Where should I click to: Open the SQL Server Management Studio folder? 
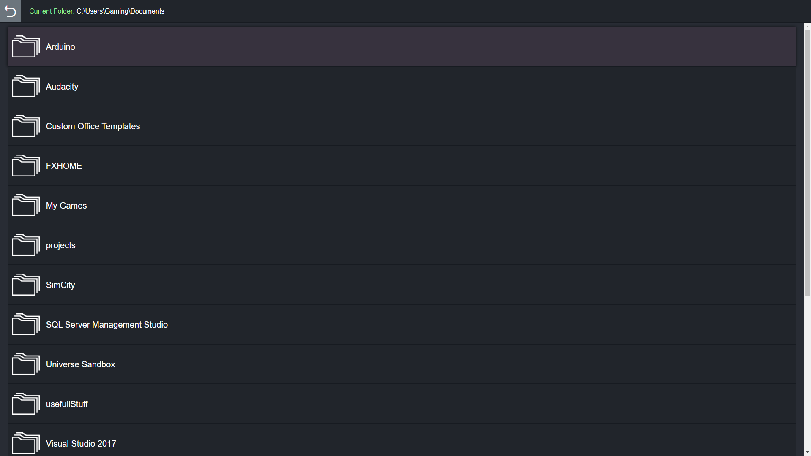(x=106, y=324)
